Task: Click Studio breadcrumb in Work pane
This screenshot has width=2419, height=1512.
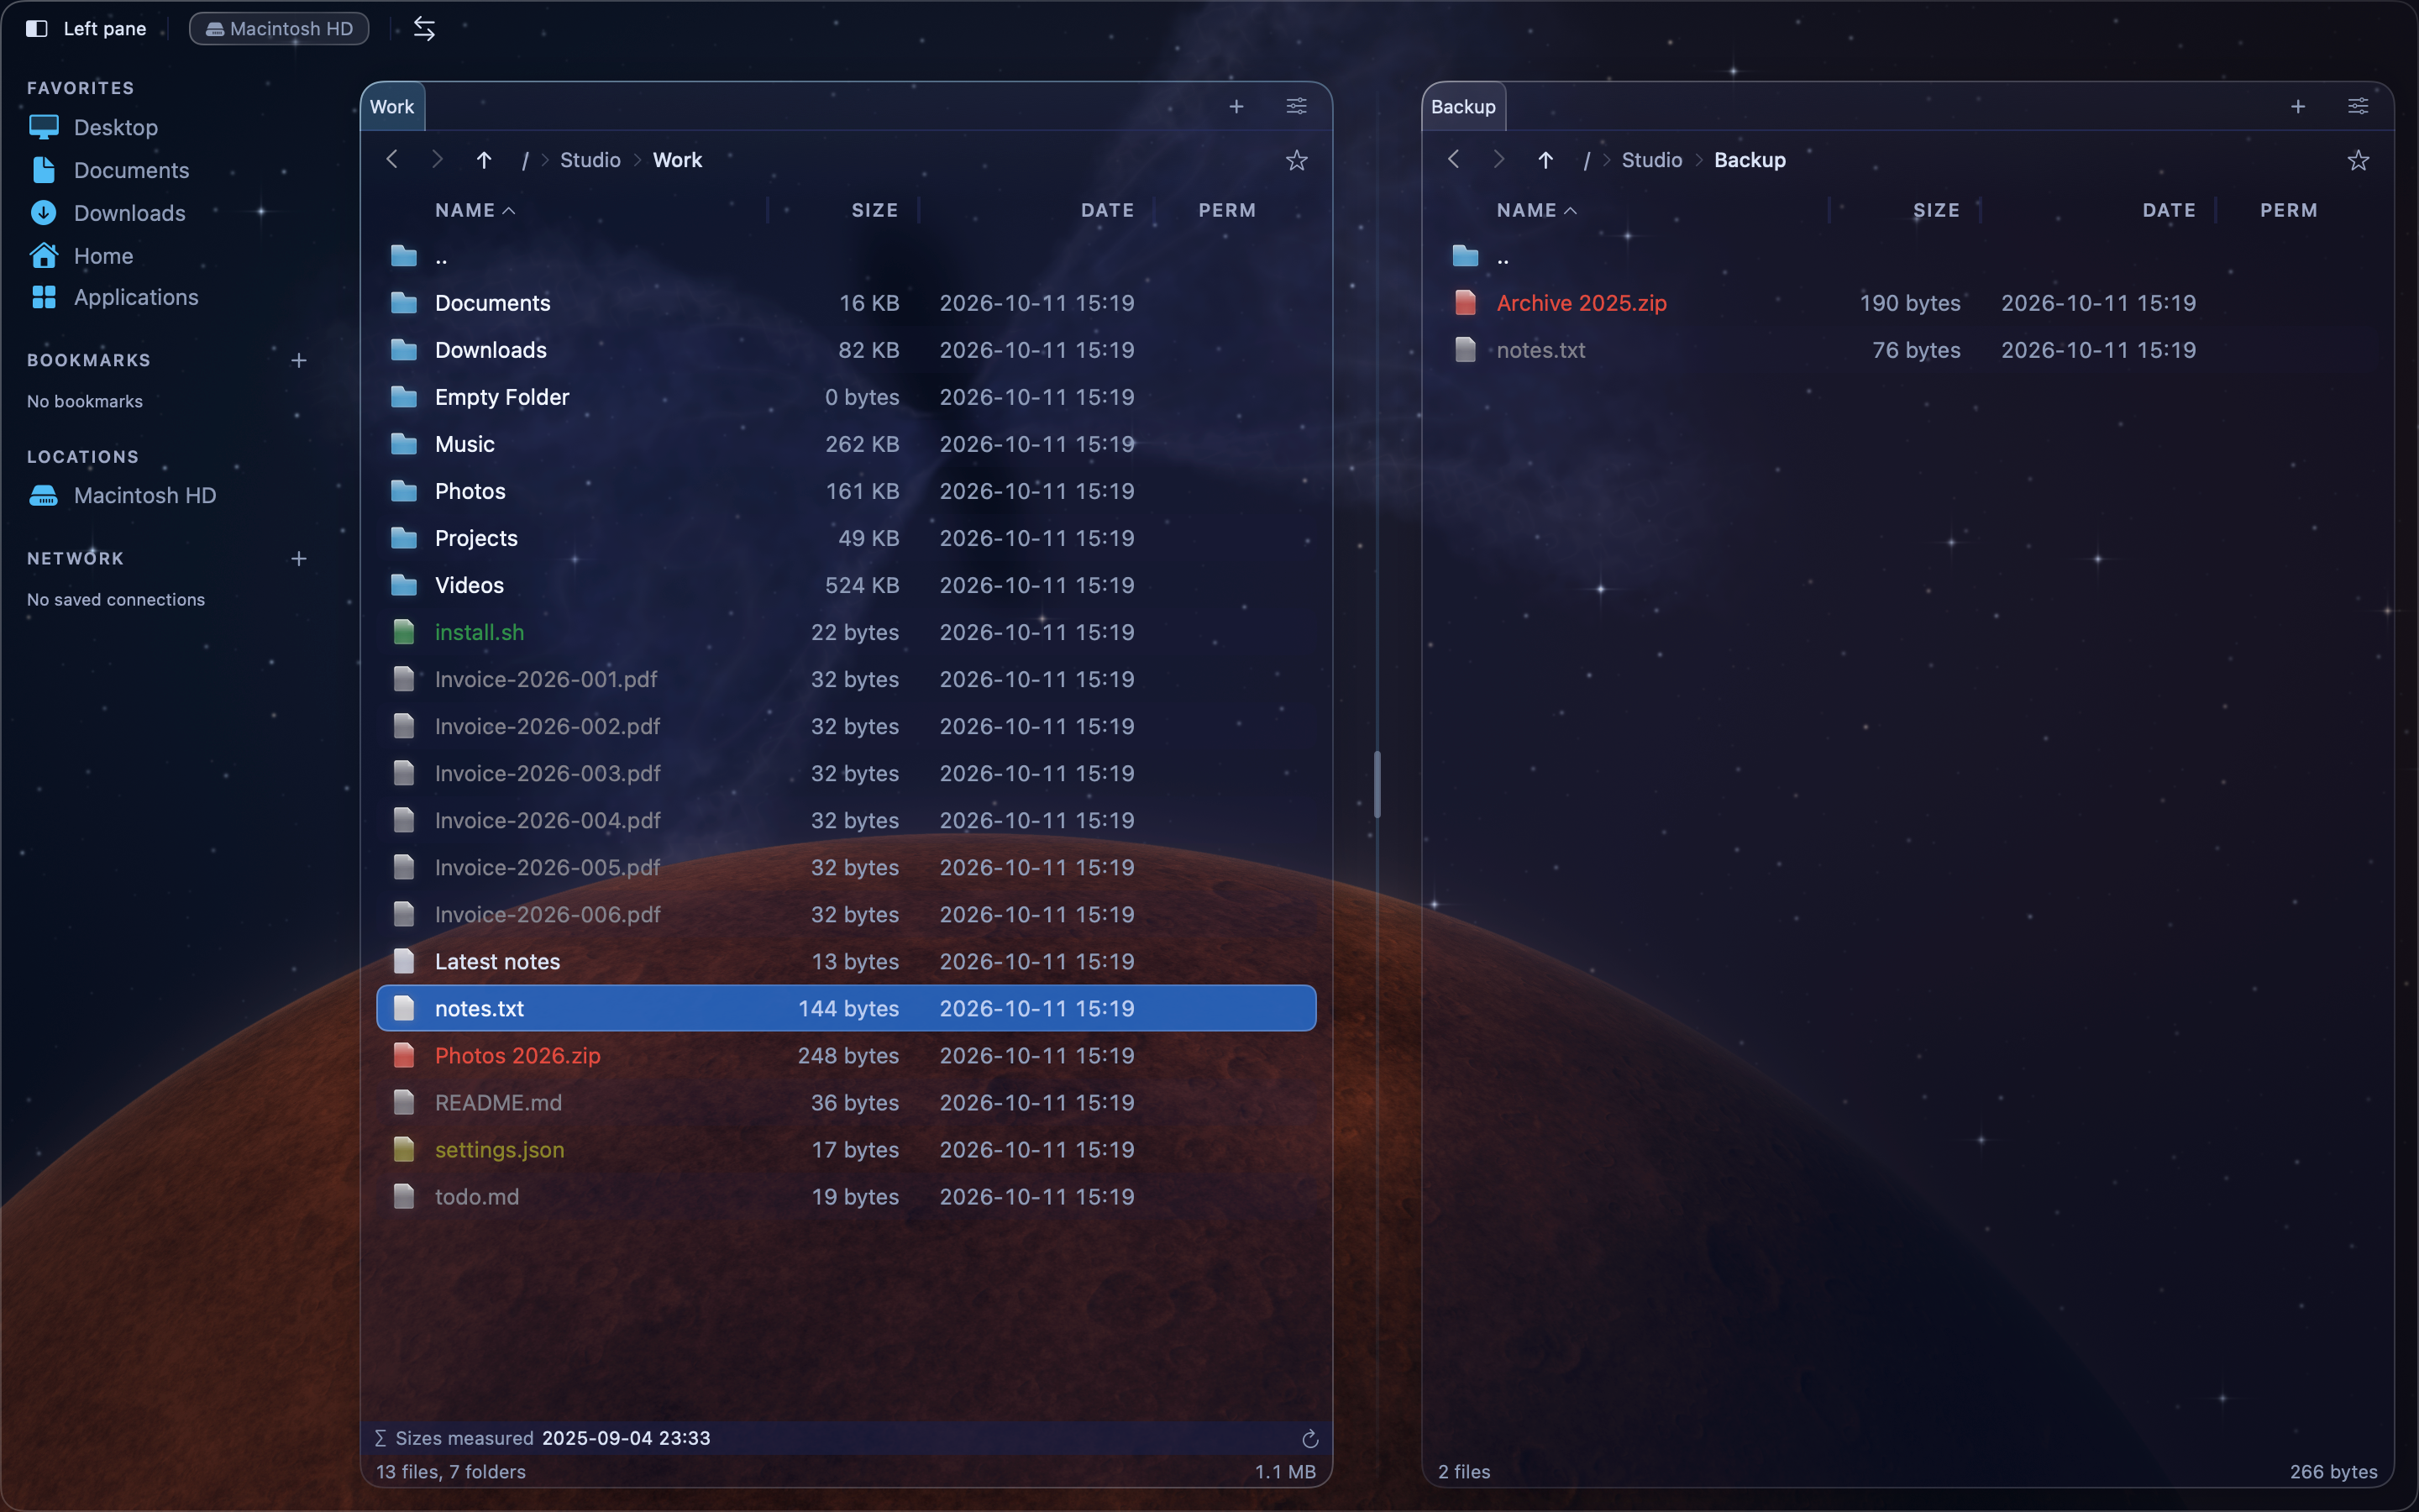Action: click(x=590, y=160)
